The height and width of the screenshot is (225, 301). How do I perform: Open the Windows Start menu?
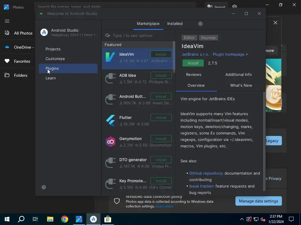pyautogui.click(x=7, y=219)
